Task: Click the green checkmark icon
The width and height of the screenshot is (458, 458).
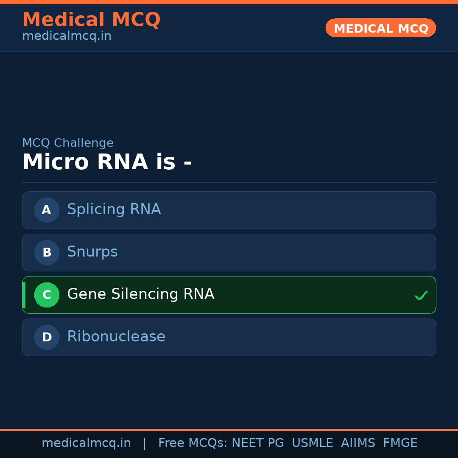Action: coord(421,296)
